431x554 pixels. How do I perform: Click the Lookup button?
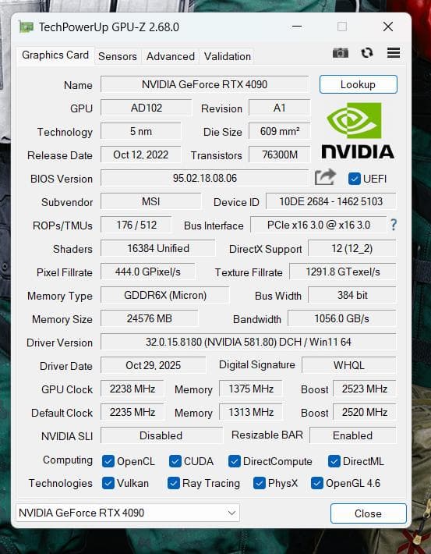click(x=359, y=84)
